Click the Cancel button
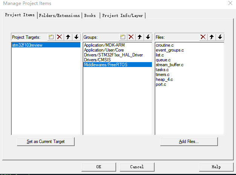The image size is (236, 175). pyautogui.click(x=137, y=167)
